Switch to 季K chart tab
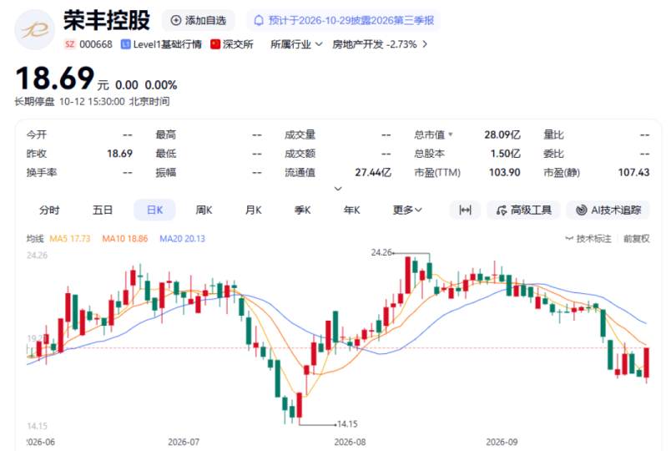Screen dimensions: 671x451 pyautogui.click(x=303, y=210)
